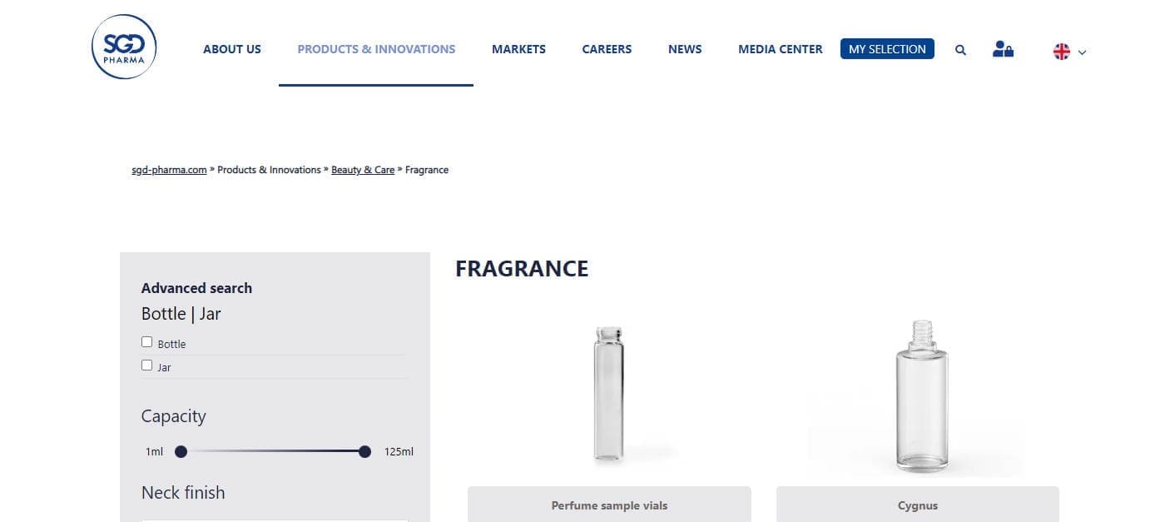The width and height of the screenshot is (1165, 522).
Task: Follow the sgd-pharma.com breadcrumb link
Action: pos(169,170)
